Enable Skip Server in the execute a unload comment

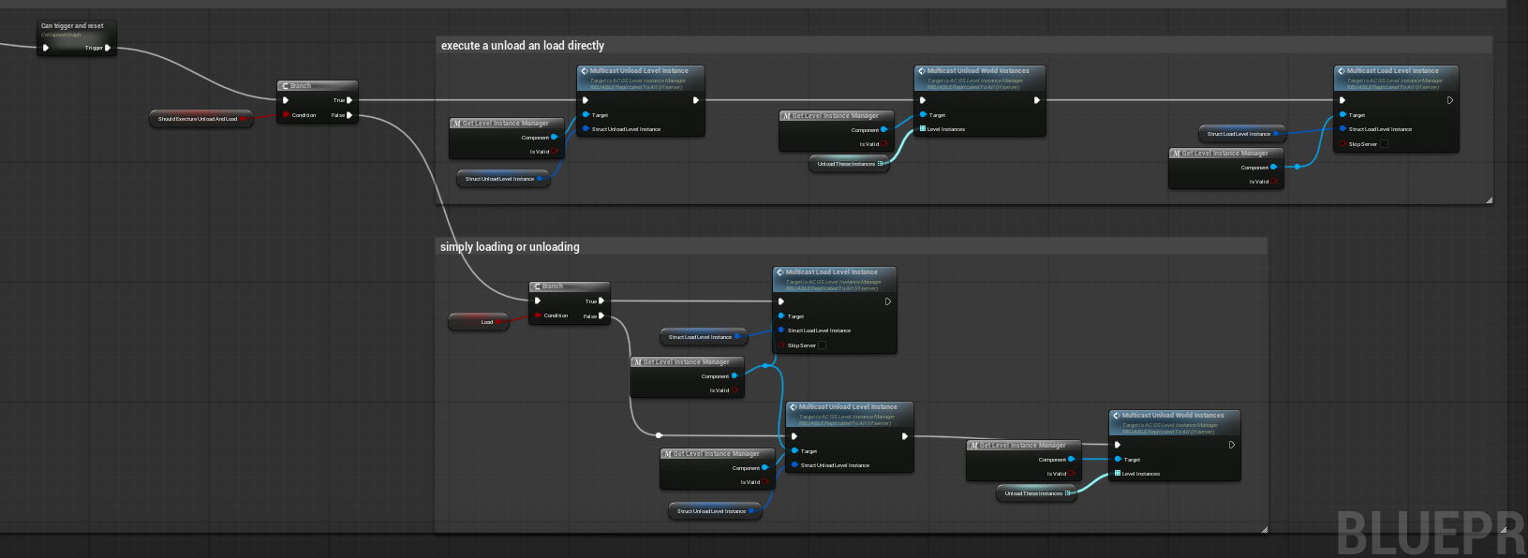pyautogui.click(x=1384, y=144)
